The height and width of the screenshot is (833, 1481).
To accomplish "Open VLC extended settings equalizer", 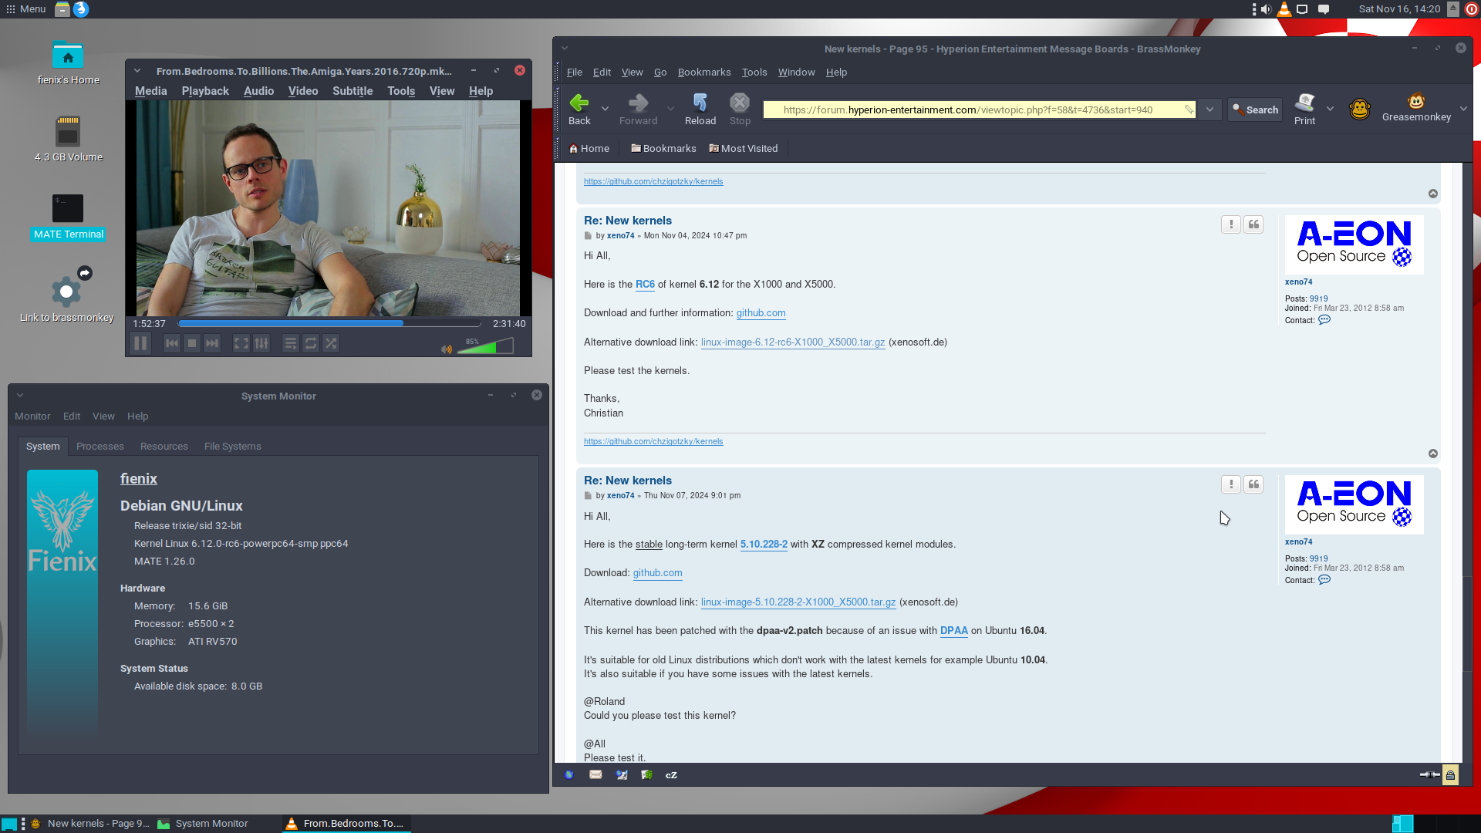I will pyautogui.click(x=261, y=344).
